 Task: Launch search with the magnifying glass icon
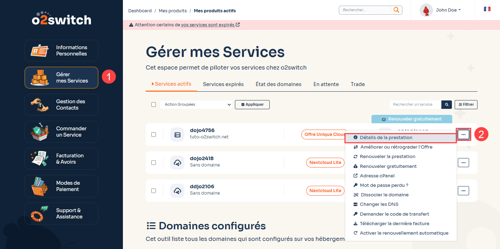coord(396,10)
